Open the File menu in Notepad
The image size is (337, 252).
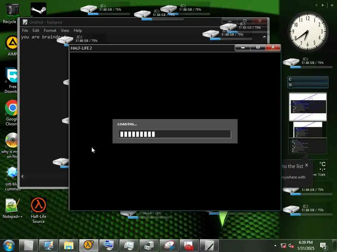click(25, 31)
